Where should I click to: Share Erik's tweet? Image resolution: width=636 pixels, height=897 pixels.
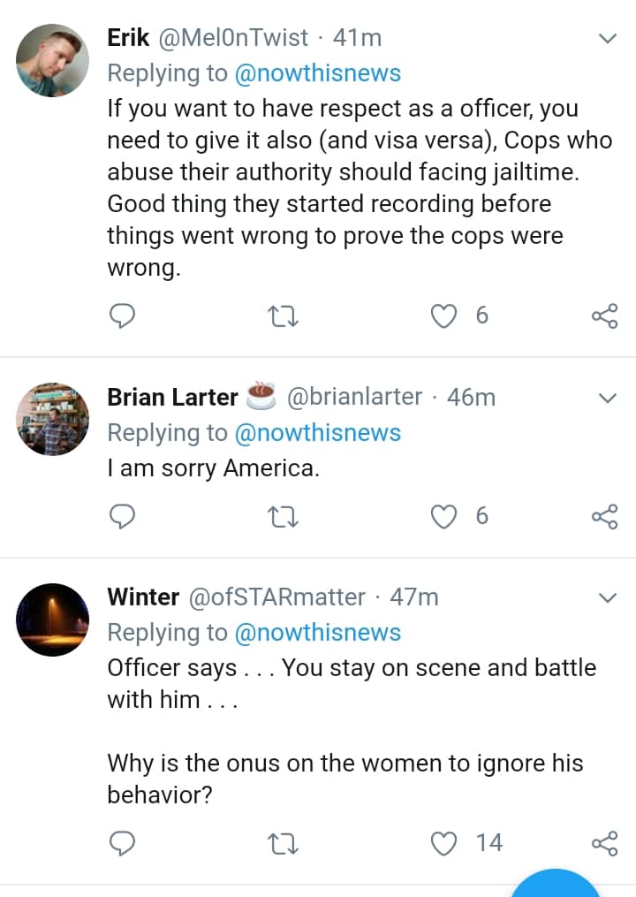tap(604, 315)
